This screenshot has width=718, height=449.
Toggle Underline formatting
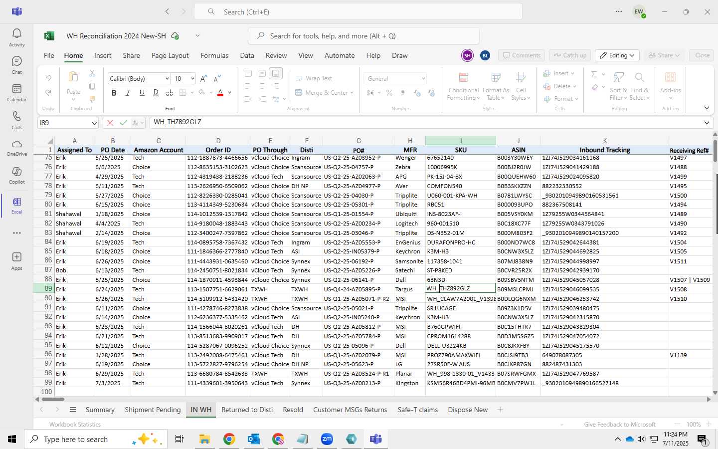(x=142, y=93)
